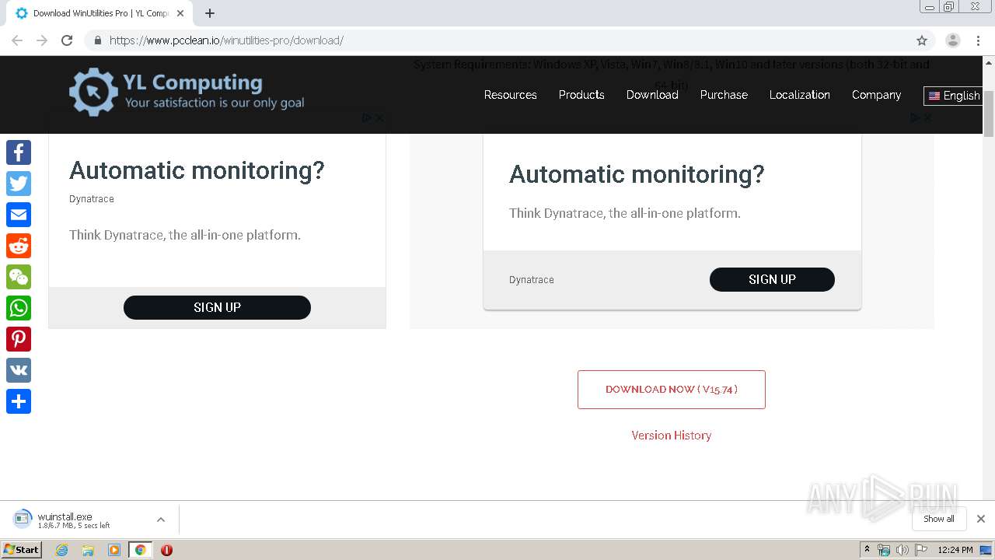This screenshot has height=560, width=995.
Task: Expand the wuinstall.exe download options arrow
Action: click(161, 520)
